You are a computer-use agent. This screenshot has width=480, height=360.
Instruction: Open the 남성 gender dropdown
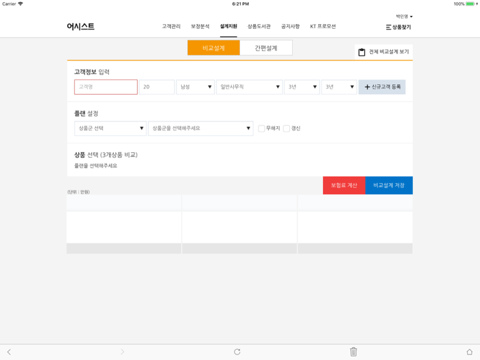point(195,87)
